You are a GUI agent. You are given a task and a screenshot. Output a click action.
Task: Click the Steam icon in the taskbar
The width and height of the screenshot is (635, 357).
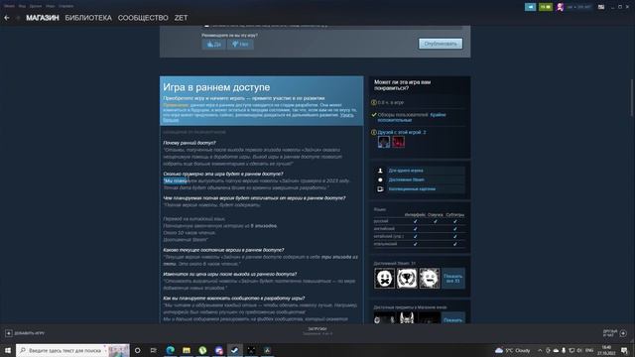click(235, 350)
